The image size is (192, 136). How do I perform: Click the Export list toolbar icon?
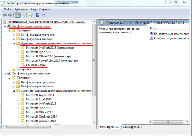coord(30,15)
